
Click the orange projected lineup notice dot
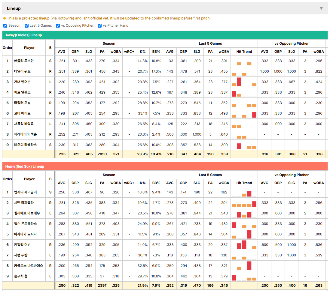(x=5, y=18)
